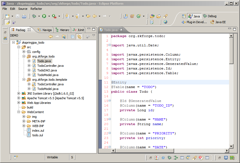Open the Refactor menu
The image size is (240, 163).
(x=36, y=9)
